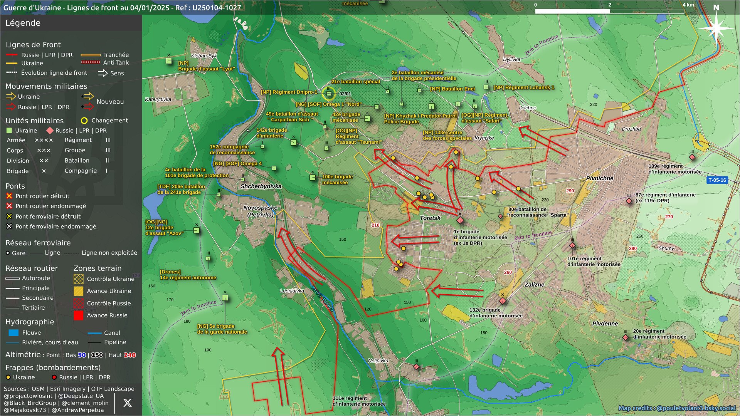The width and height of the screenshot is (740, 416).
Task: Click the Nelipivka label
Action: pos(378,361)
